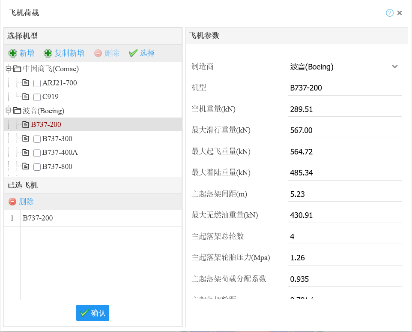Collapse the 中国商飞(Comac) tree node
The height and width of the screenshot is (332, 412).
click(8, 69)
